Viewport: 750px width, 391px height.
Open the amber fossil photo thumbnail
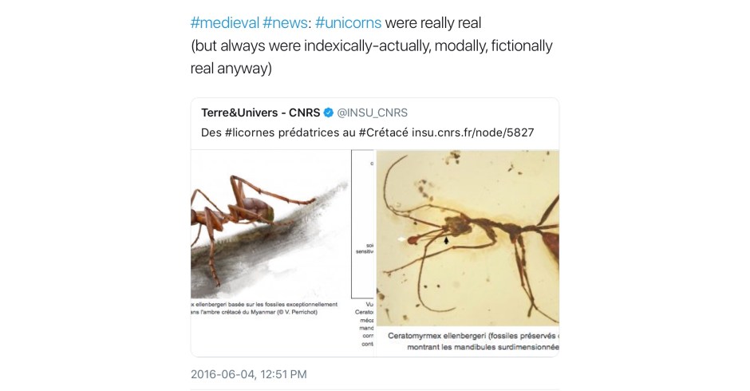(468, 239)
